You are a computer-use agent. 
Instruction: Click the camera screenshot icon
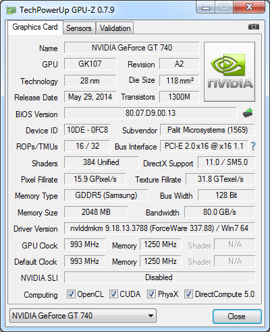point(254,27)
